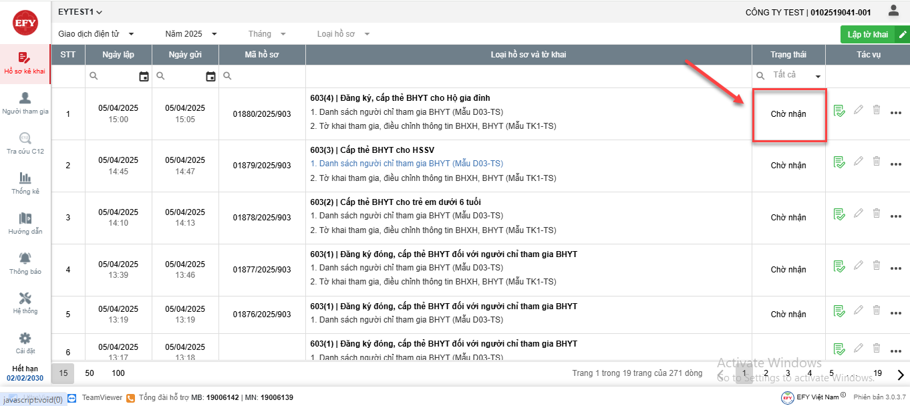Click edit pencil icon for row 2
The height and width of the screenshot is (406, 910).
(859, 161)
